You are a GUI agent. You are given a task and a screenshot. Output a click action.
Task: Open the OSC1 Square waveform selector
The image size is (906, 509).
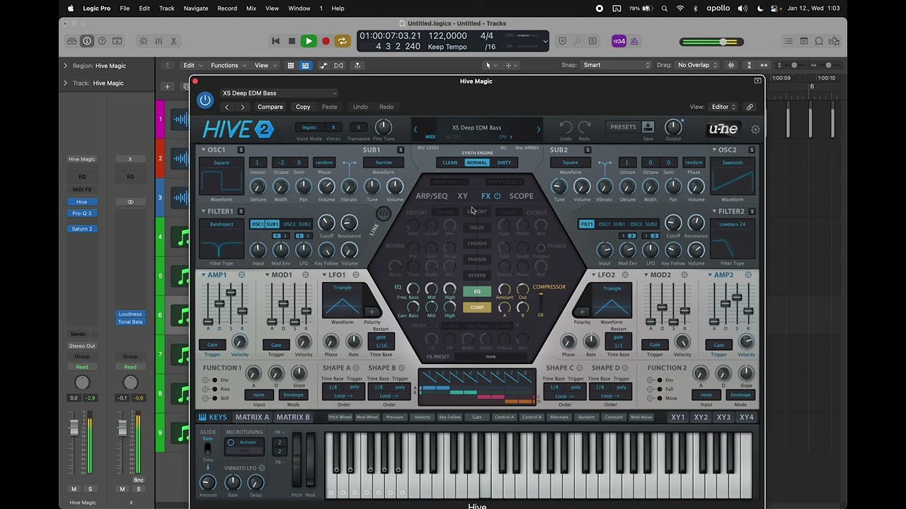pyautogui.click(x=222, y=163)
